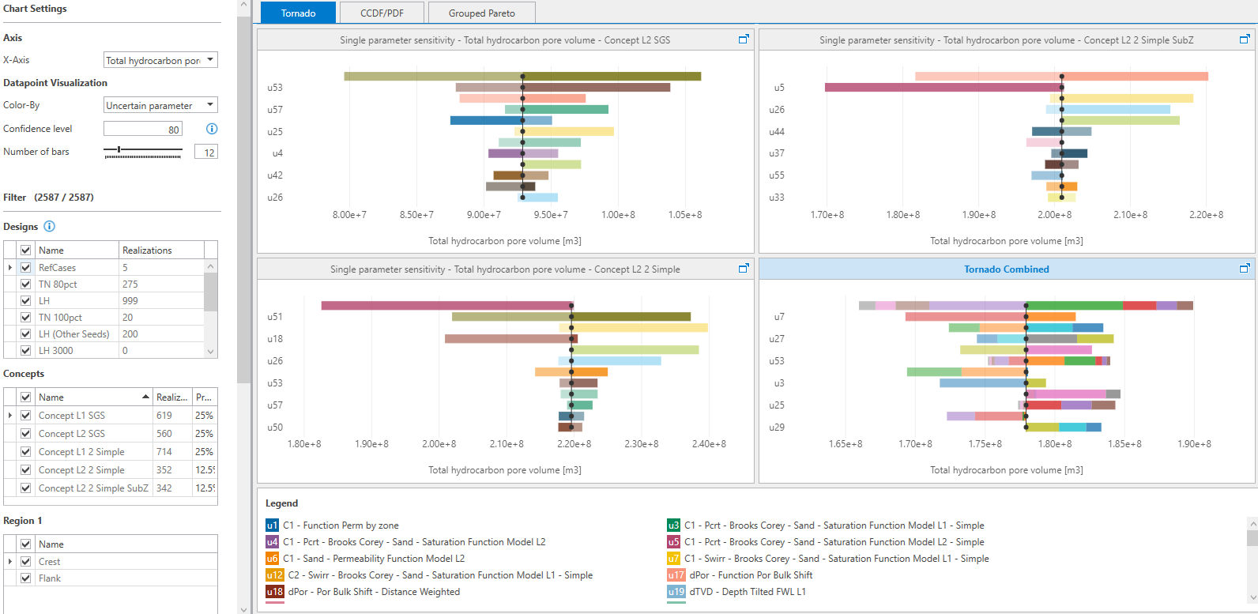
Task: Click the u1 legend color icon
Action: 272,525
